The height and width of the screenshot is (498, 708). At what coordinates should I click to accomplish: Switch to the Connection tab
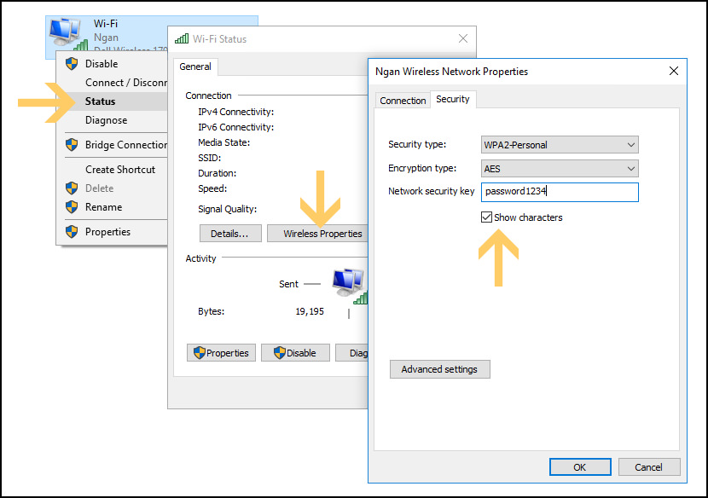[x=403, y=101]
